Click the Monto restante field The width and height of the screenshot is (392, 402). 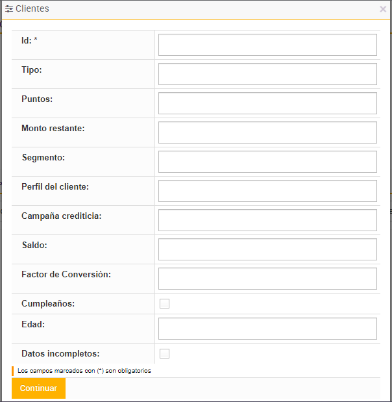pos(267,132)
